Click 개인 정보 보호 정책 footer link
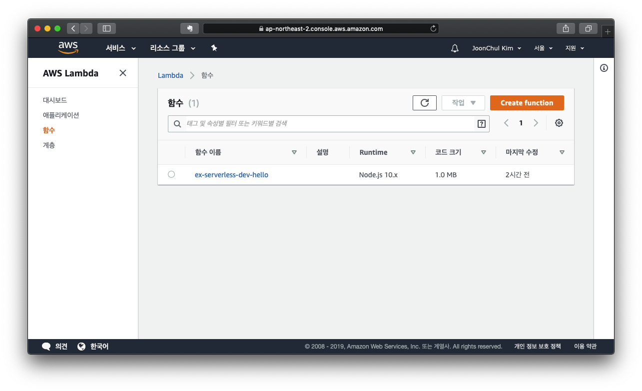Viewport: 642px width, 391px height. [x=538, y=347]
